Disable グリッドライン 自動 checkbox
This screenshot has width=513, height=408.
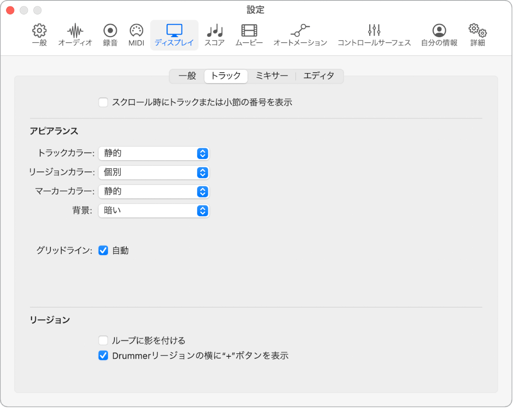coord(103,251)
